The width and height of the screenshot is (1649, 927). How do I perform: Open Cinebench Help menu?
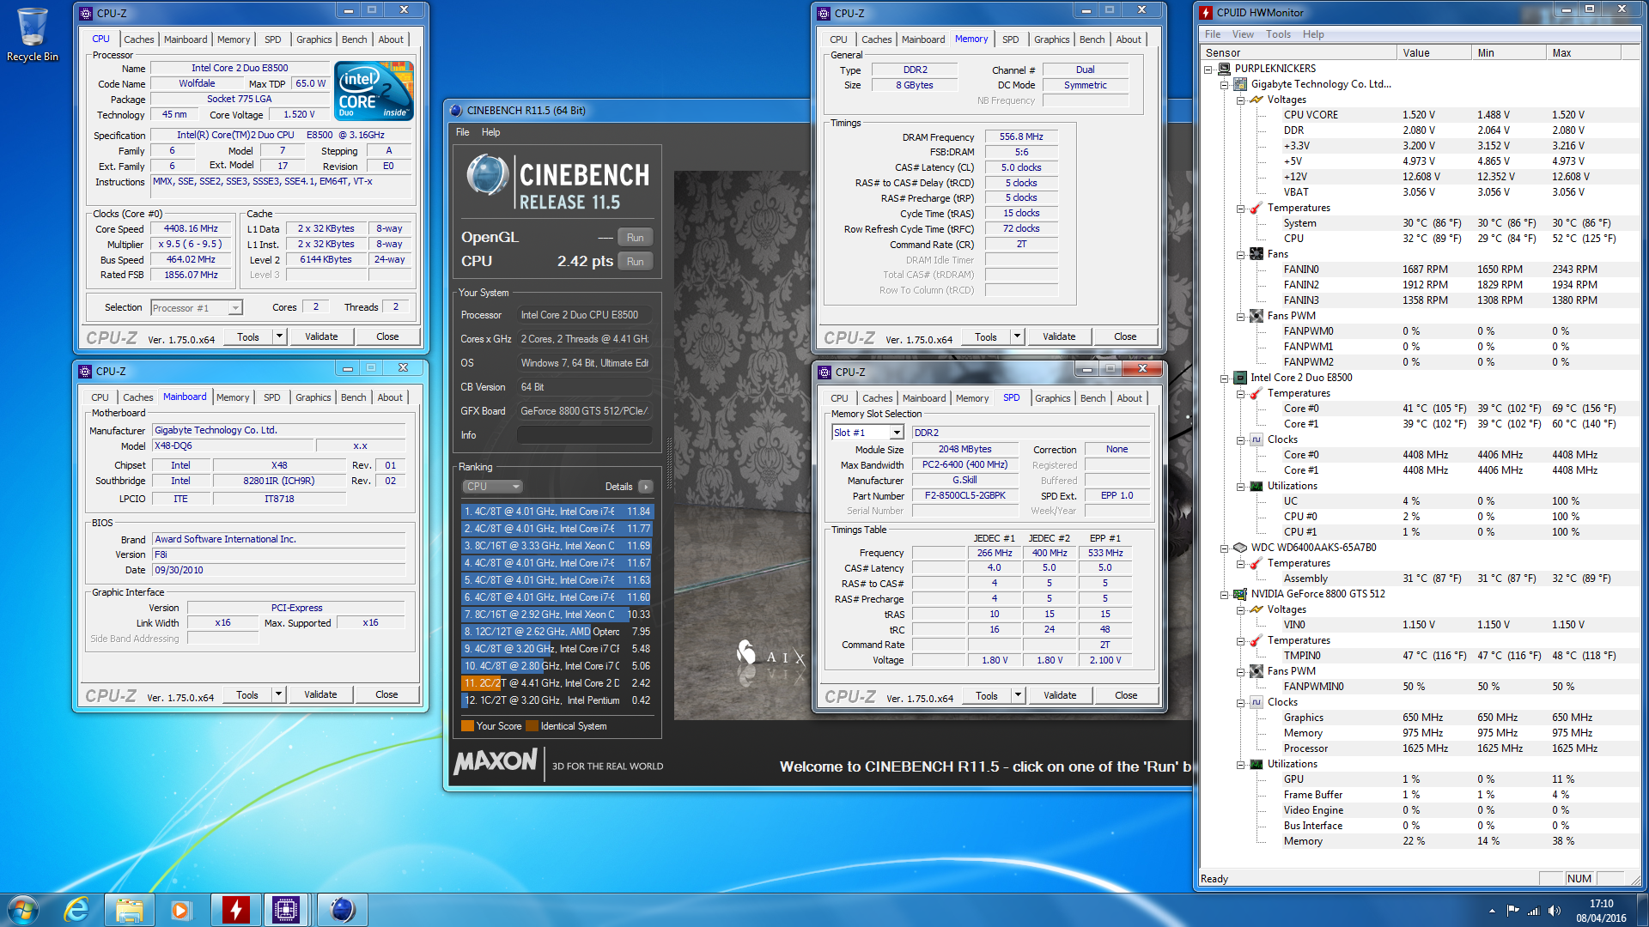(490, 132)
